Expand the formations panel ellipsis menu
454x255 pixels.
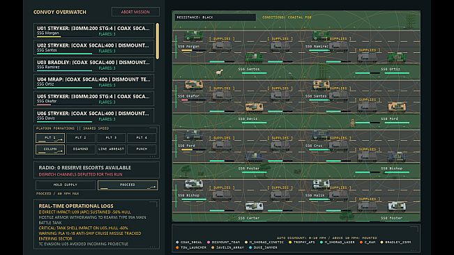153,156
